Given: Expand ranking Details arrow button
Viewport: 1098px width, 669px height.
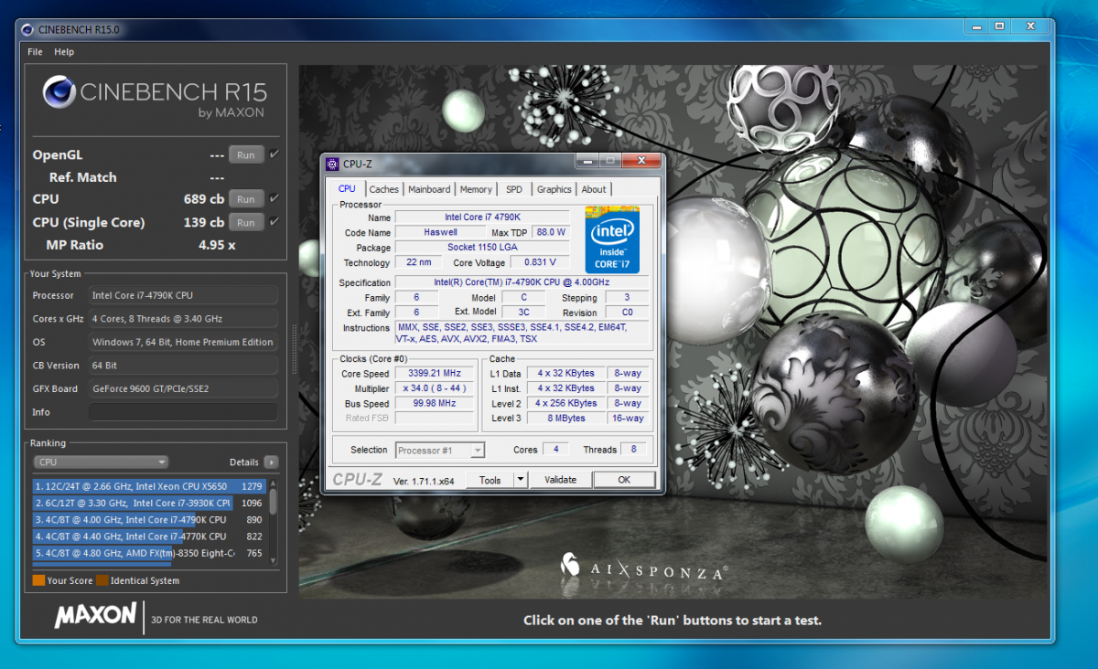Looking at the screenshot, I should pos(271,462).
